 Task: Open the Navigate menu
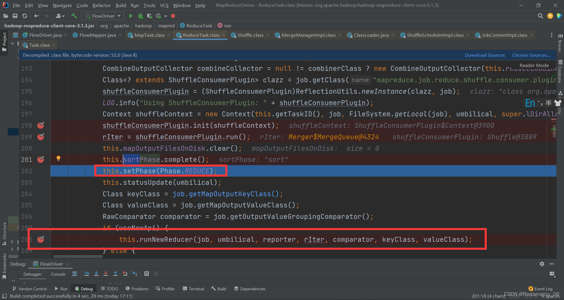pos(62,5)
